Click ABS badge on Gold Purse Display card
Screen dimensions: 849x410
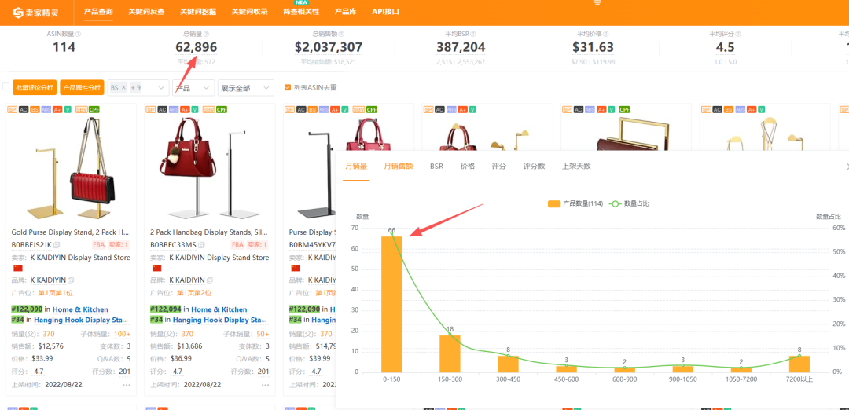(x=46, y=109)
